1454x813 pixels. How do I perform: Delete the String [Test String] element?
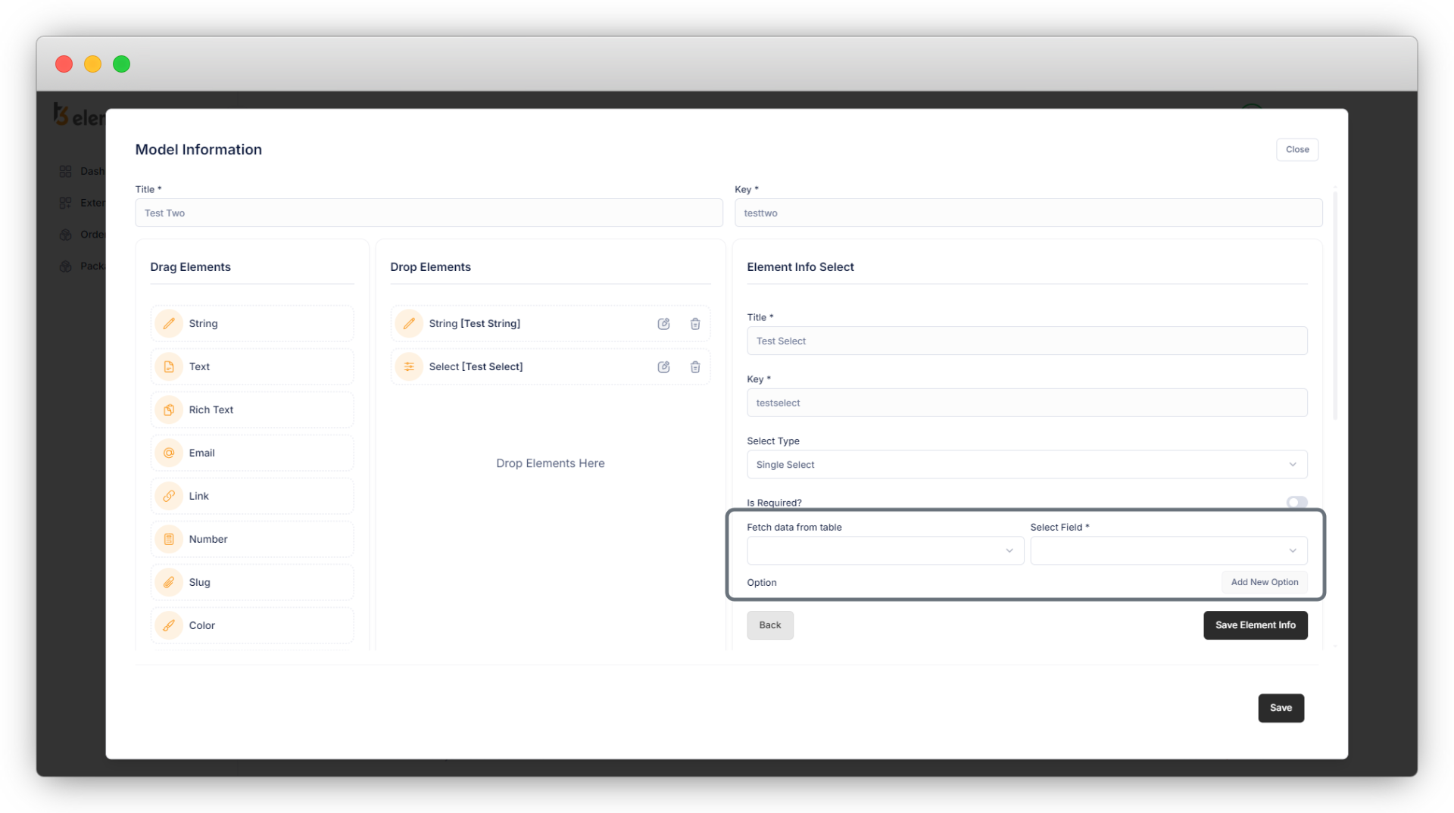[x=694, y=324]
